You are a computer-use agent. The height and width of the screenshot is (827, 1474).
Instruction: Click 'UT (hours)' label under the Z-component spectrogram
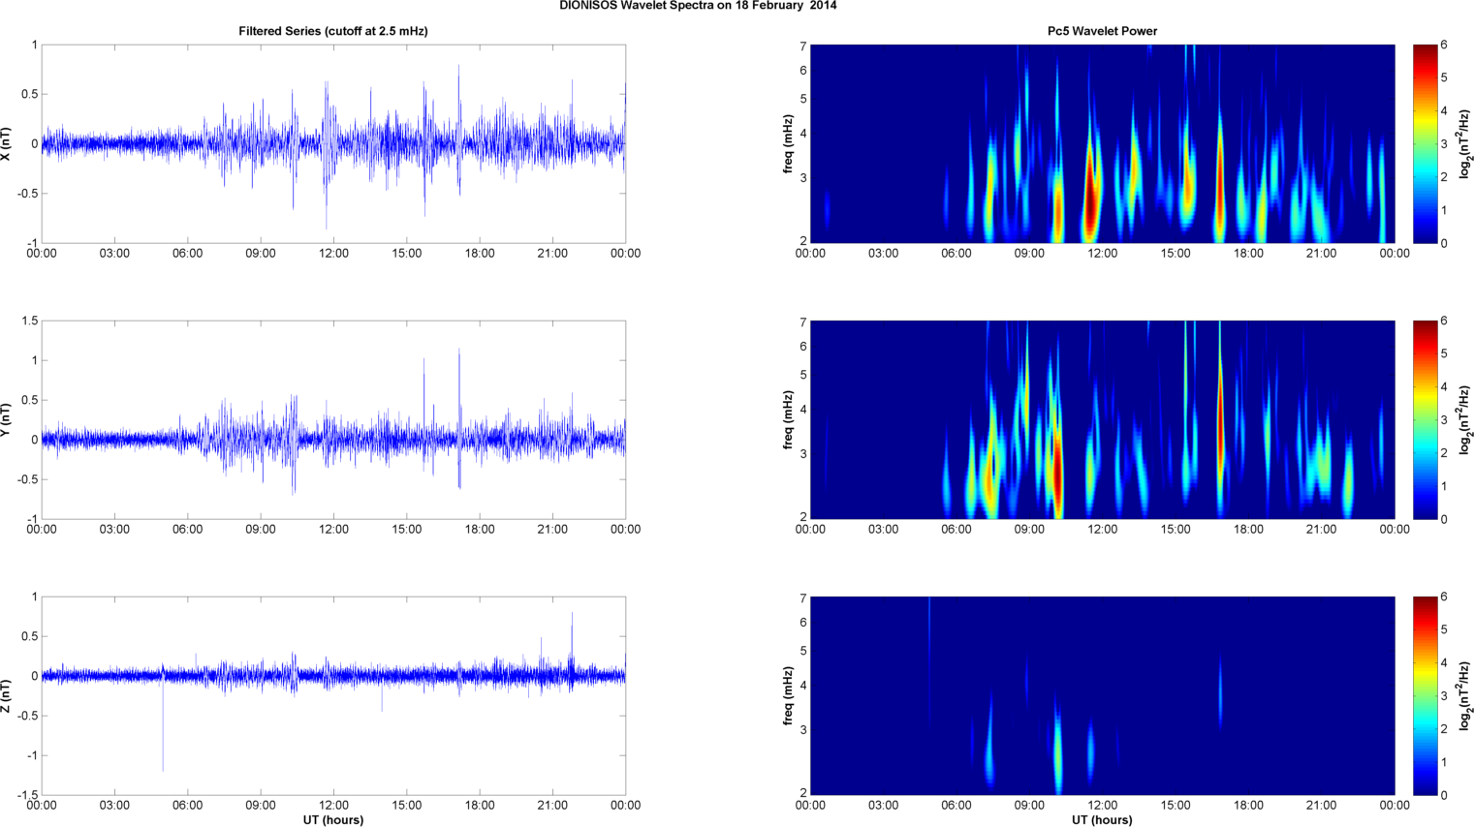point(1102,820)
